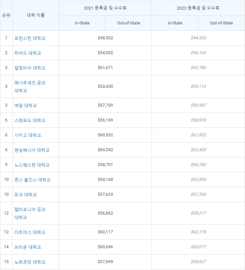Click the 순위 column header
The image size is (245, 270).
[x=6, y=15]
